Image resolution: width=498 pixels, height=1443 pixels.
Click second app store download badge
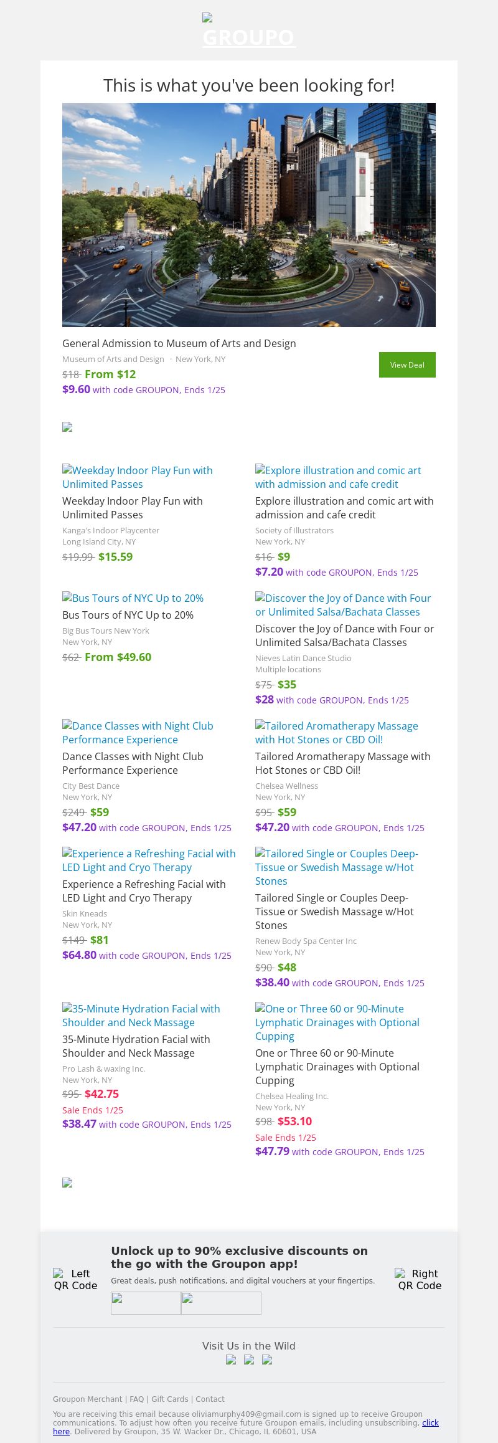tap(221, 1303)
